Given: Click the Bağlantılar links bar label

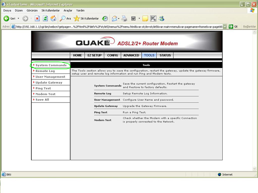Looking at the screenshot, I should pos(249,26).
